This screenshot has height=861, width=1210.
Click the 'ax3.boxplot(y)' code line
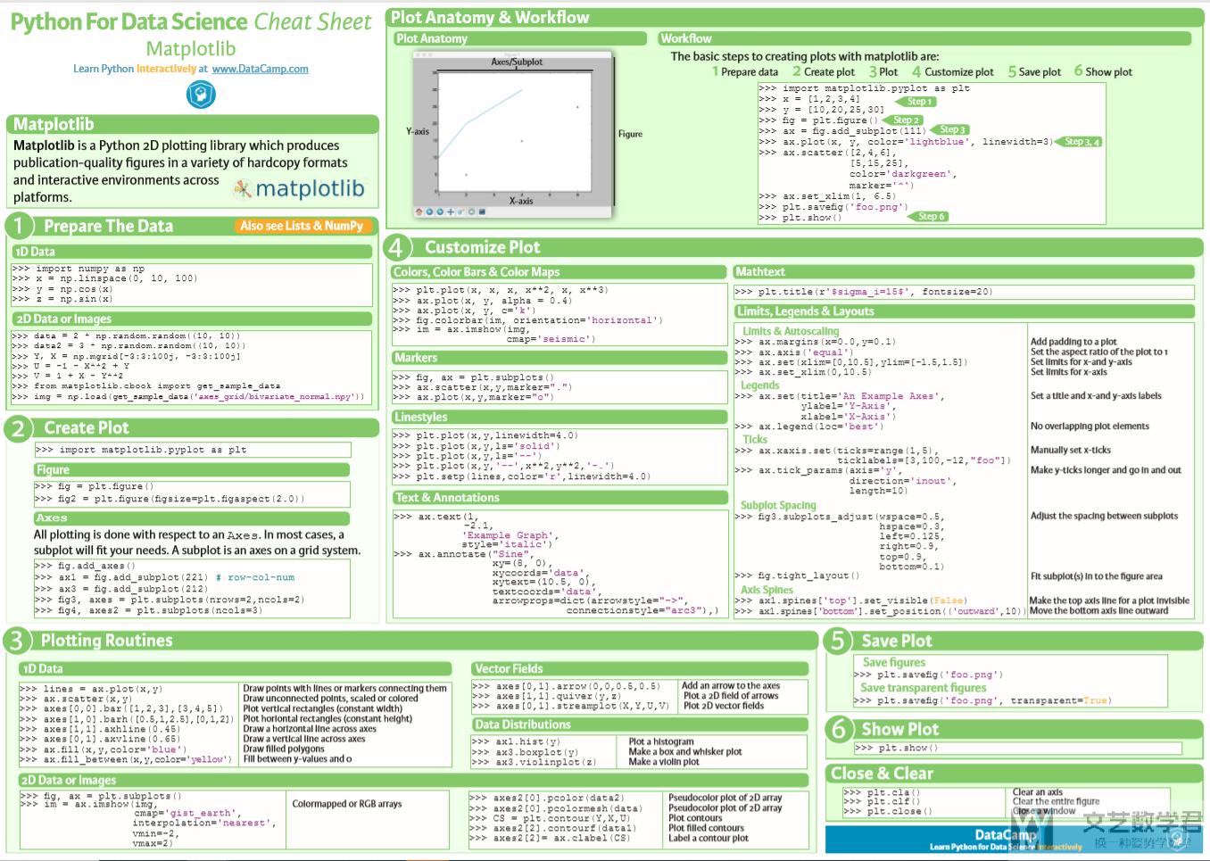(x=526, y=751)
